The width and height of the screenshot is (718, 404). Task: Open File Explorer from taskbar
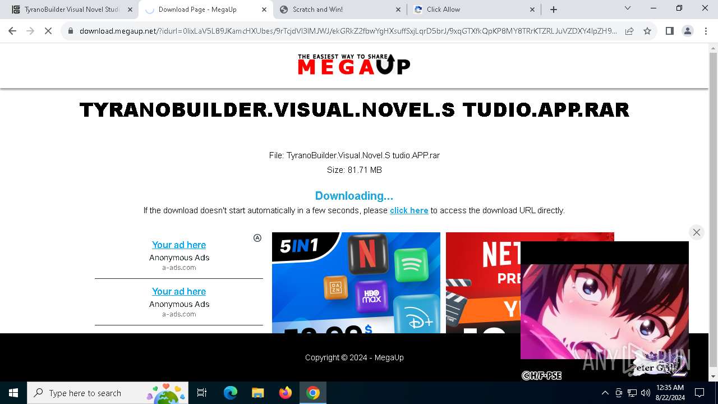[258, 393]
